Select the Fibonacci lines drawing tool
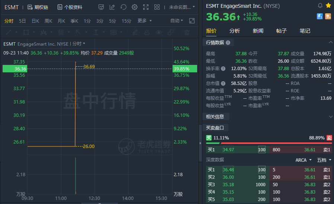The width and height of the screenshot is (334, 204). pyautogui.click(x=61, y=32)
